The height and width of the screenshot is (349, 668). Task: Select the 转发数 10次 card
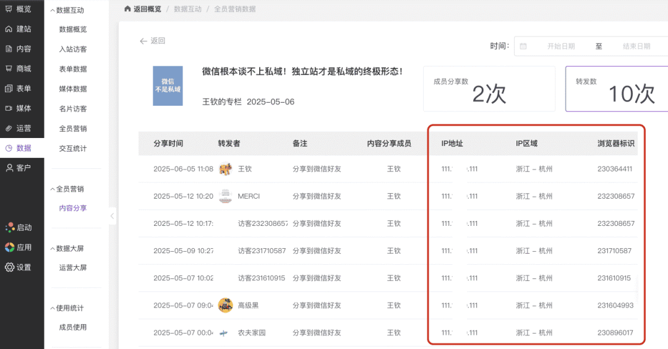618,89
